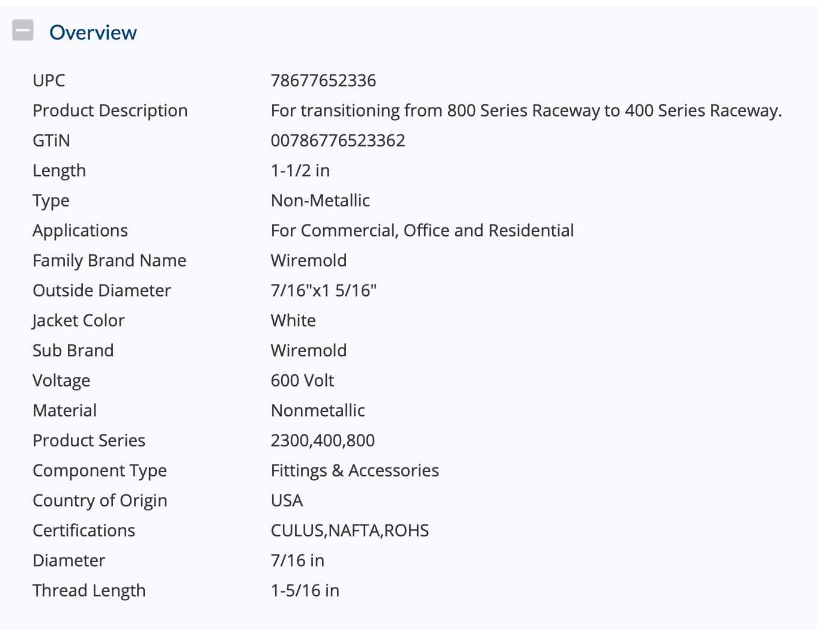Collapse the Overview section minus icon
Viewport: 817px width, 630px height.
[x=23, y=30]
